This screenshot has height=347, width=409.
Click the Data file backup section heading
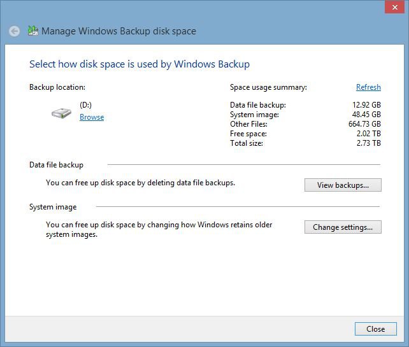tap(56, 165)
